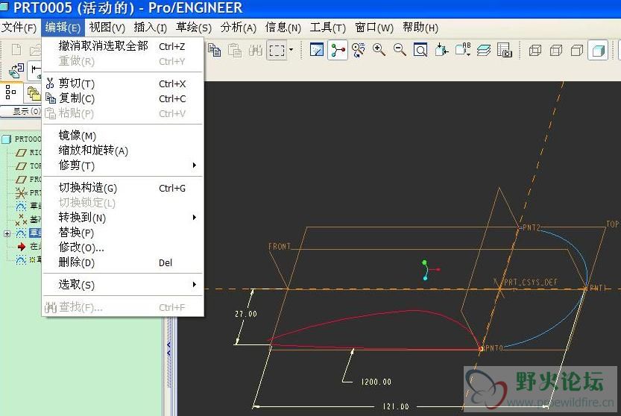Toggle the spin center display icon
Viewport: 621px width, 416px height.
(338, 50)
